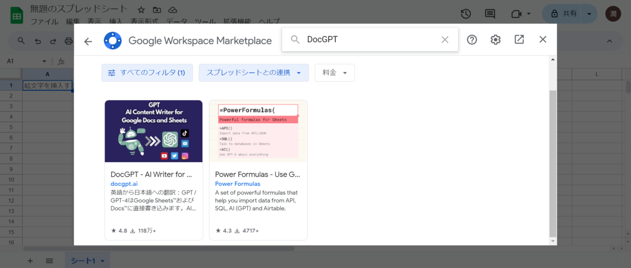Open the A1 name box dropdown

coord(44,61)
